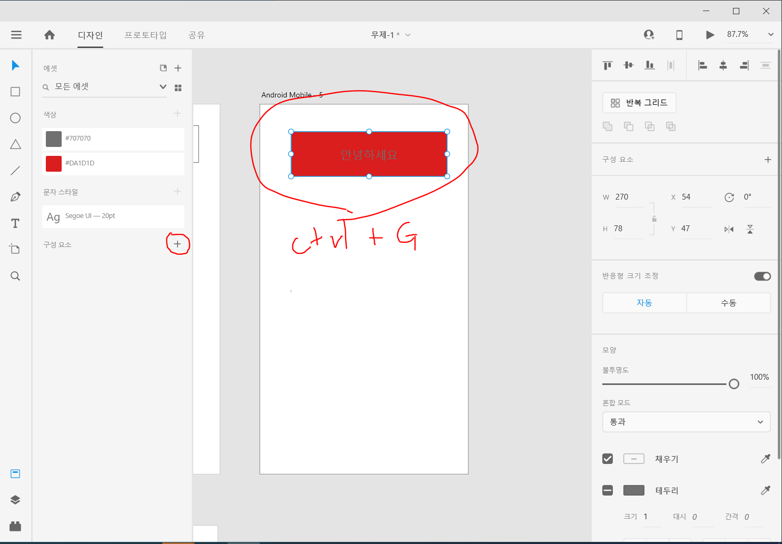Viewport: 782px width, 544px height.
Task: Select the Pen tool
Action: click(x=15, y=197)
